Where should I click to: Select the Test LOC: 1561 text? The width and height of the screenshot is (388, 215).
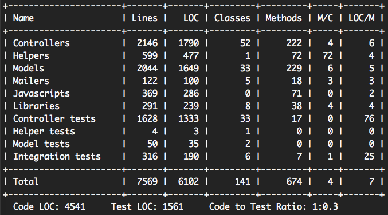147,206
